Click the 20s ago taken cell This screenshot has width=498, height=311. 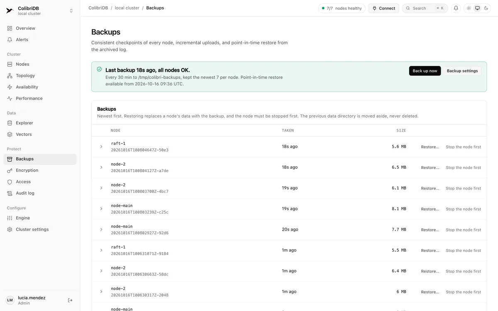click(x=290, y=230)
